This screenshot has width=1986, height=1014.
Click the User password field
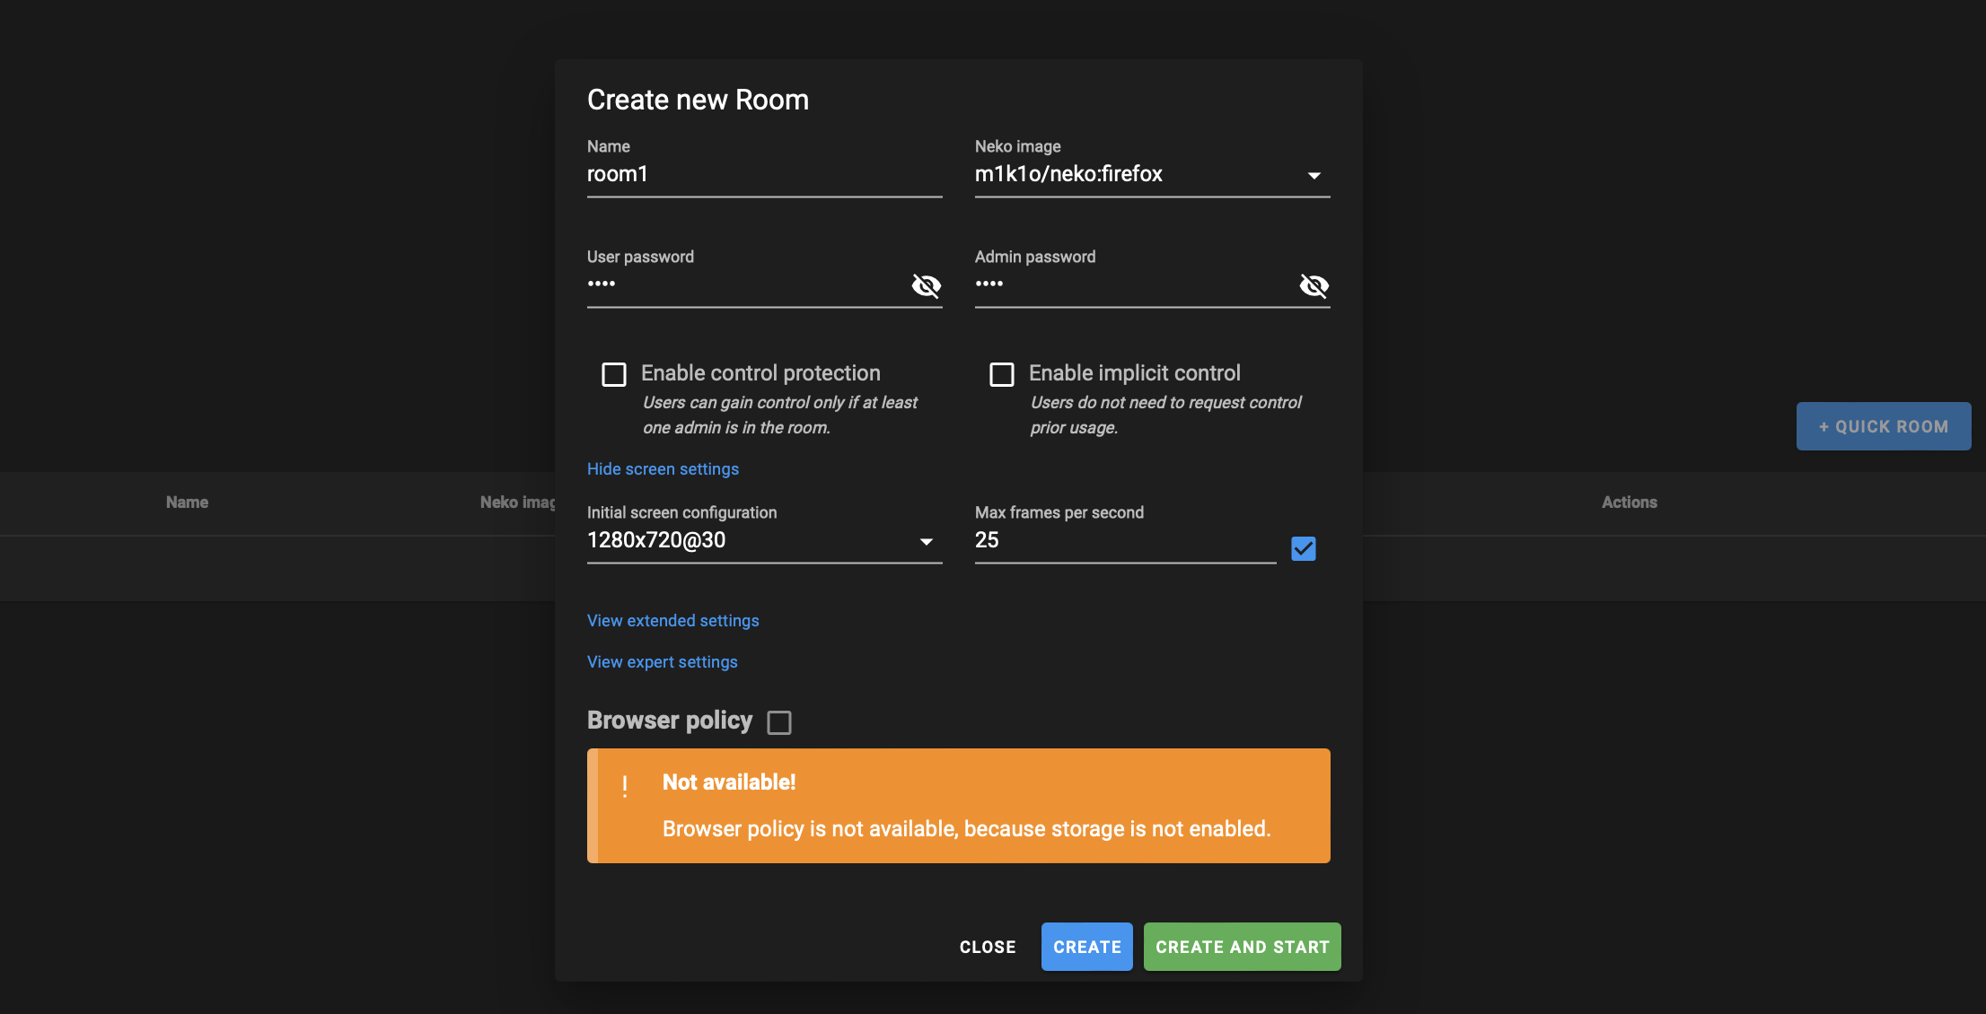pos(746,284)
